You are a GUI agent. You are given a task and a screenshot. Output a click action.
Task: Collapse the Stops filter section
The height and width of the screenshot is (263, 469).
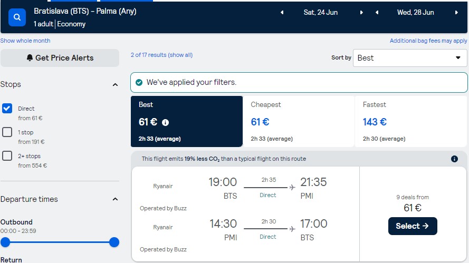[x=115, y=85]
